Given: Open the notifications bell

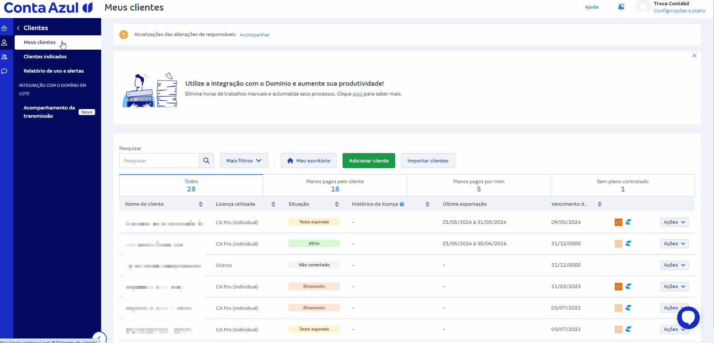Looking at the screenshot, I should coord(621,7).
